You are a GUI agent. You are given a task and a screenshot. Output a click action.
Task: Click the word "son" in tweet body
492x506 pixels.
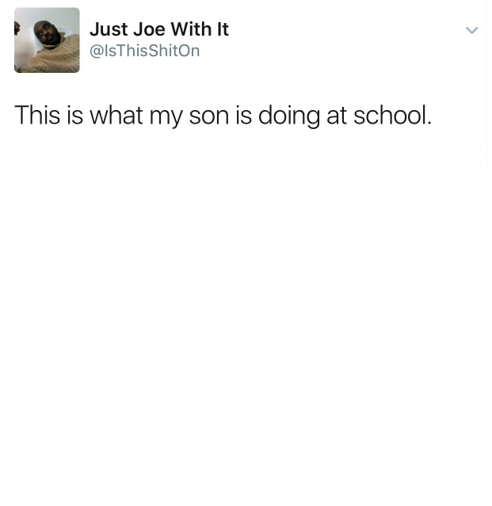209,117
